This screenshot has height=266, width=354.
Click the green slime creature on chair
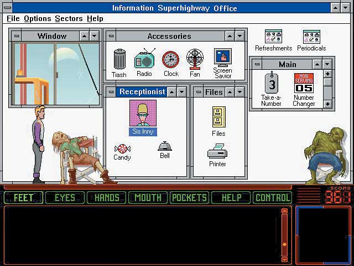tap(325, 156)
